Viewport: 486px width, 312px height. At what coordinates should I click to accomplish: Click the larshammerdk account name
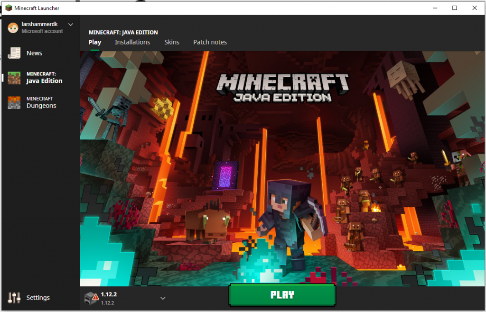click(x=39, y=24)
